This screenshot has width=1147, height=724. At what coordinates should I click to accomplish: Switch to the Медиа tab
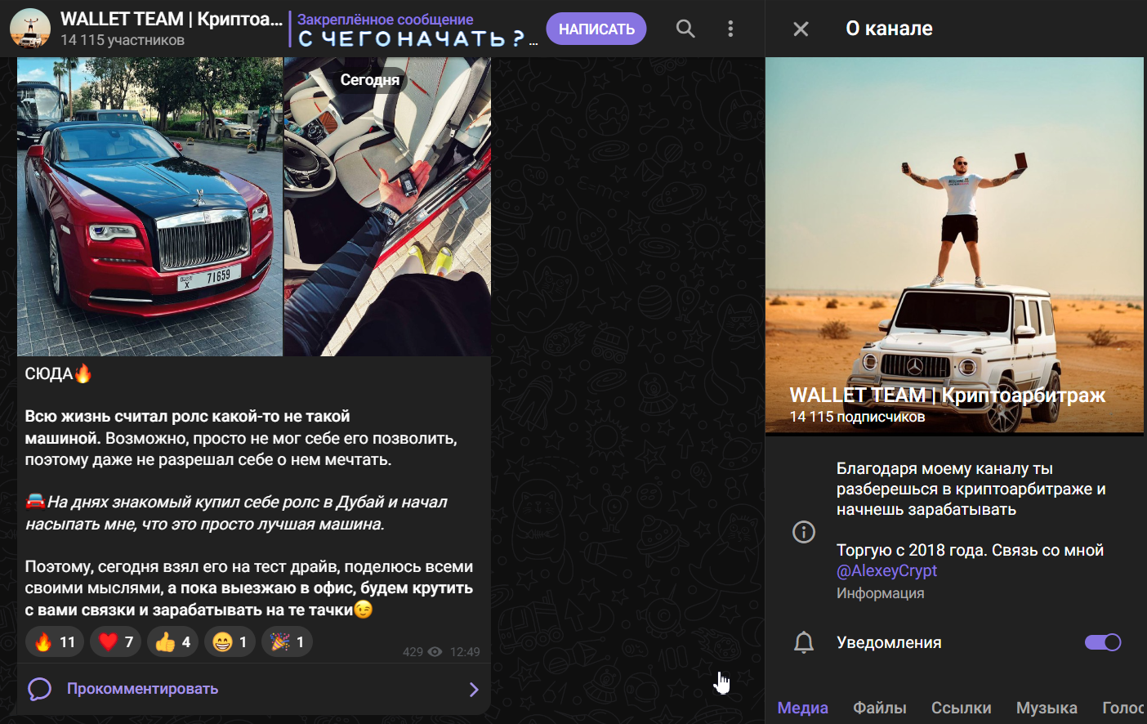pos(802,708)
